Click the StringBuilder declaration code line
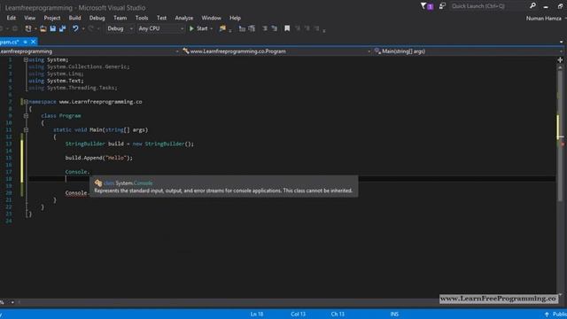This screenshot has height=319, width=567. tap(129, 144)
